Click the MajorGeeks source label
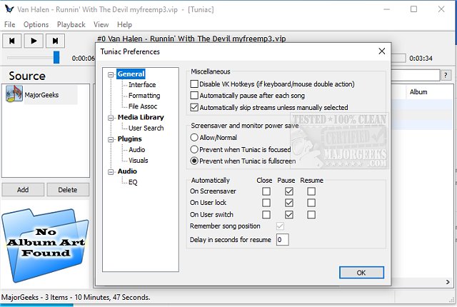 pyautogui.click(x=41, y=95)
